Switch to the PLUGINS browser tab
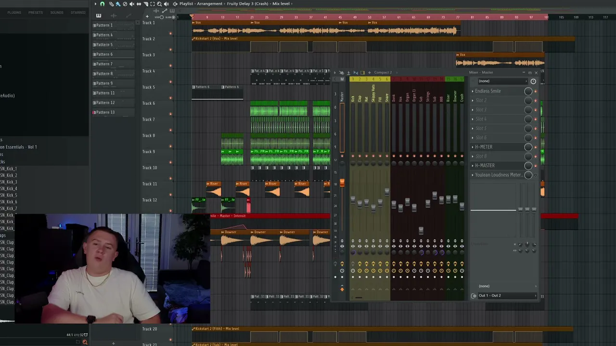Viewport: 616px width, 346px height. coord(14,12)
